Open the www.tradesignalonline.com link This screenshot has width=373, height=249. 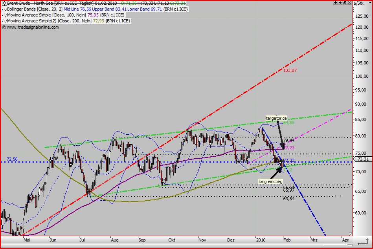33,27
